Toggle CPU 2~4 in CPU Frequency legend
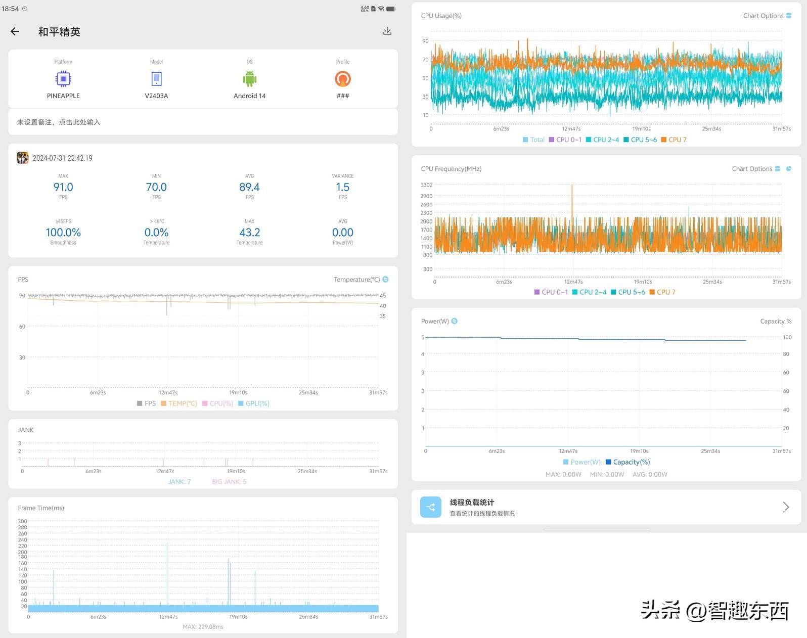807x638 pixels. point(589,292)
